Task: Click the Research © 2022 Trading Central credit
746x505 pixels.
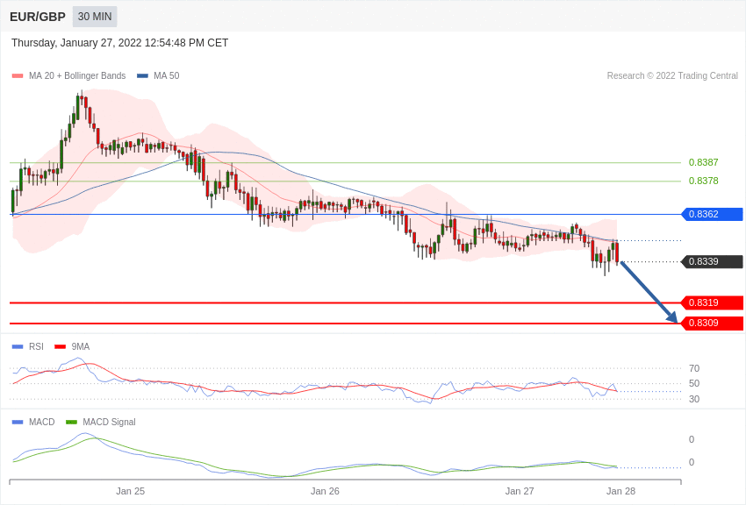Action: coord(672,75)
